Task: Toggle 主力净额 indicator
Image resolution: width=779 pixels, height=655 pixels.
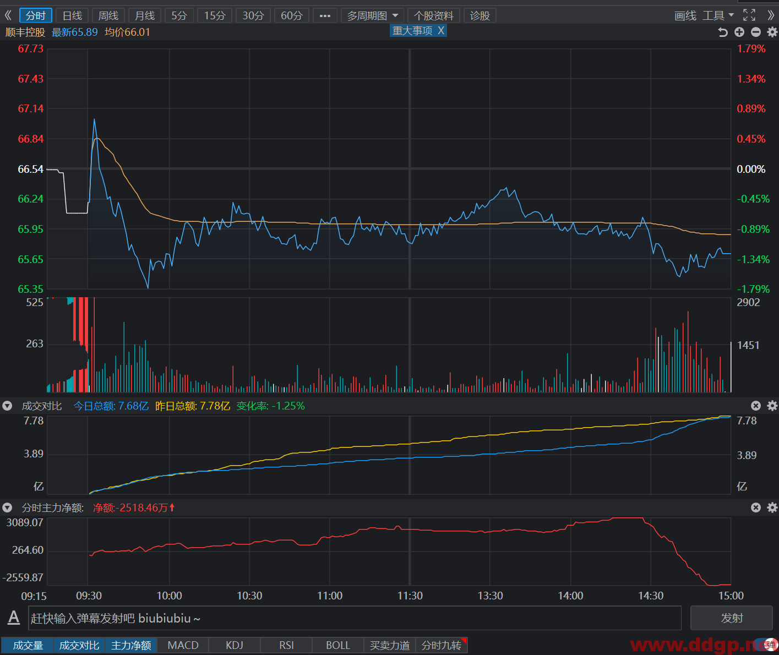Action: coord(131,645)
